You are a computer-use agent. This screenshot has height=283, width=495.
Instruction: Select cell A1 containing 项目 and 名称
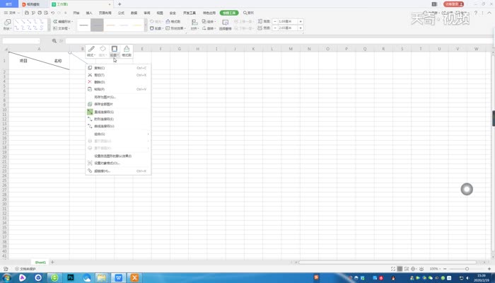pos(39,61)
